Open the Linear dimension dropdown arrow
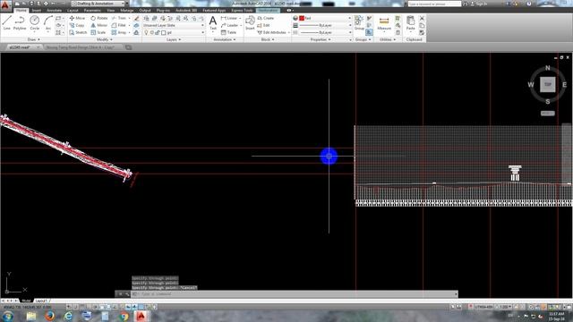This screenshot has height=322, width=573. click(x=240, y=18)
